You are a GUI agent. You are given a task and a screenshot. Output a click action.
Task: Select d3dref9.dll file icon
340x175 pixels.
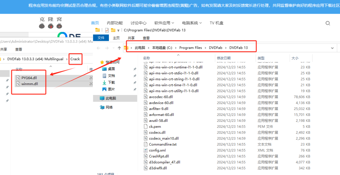(146, 168)
